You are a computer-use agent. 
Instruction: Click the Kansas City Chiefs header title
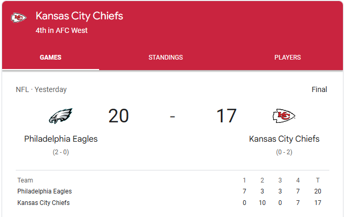point(79,16)
